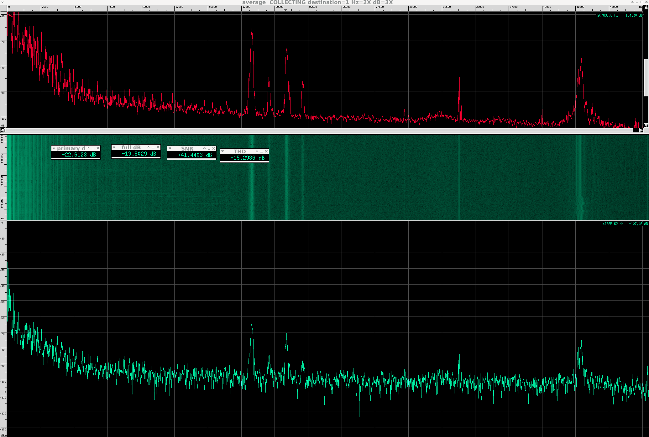Click the frequency cursor marker on the ruler
The width and height of the screenshot is (649, 437).
[285, 10]
